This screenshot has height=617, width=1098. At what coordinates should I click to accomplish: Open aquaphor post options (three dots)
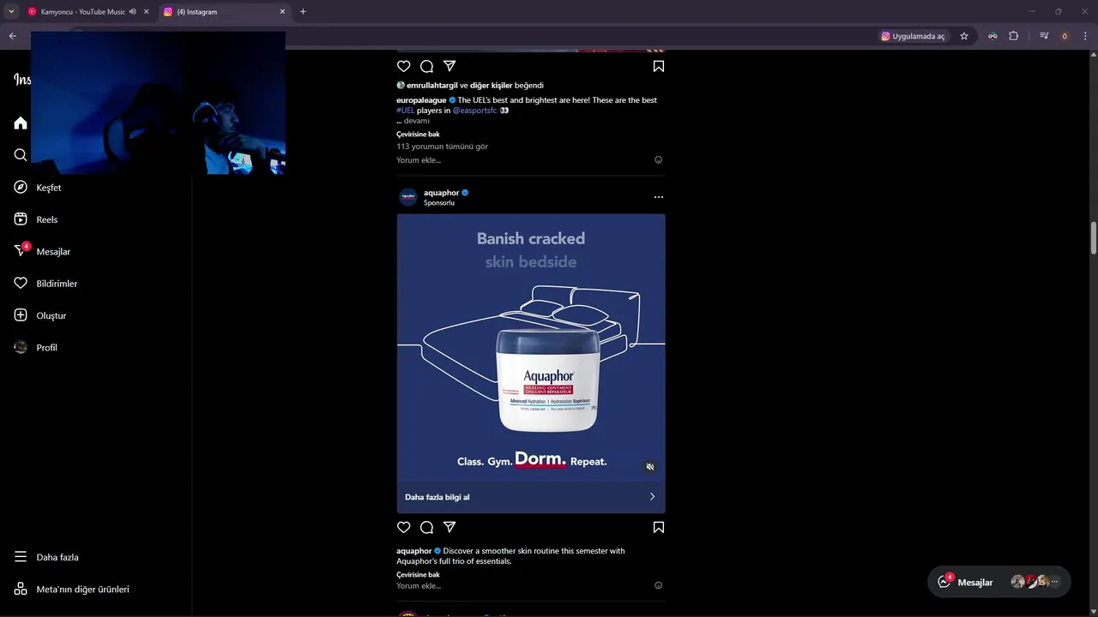coord(659,197)
